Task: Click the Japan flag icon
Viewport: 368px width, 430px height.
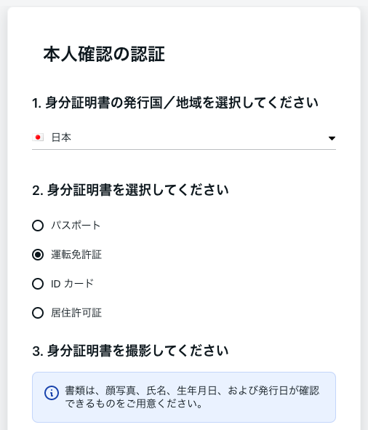Action: 38,137
